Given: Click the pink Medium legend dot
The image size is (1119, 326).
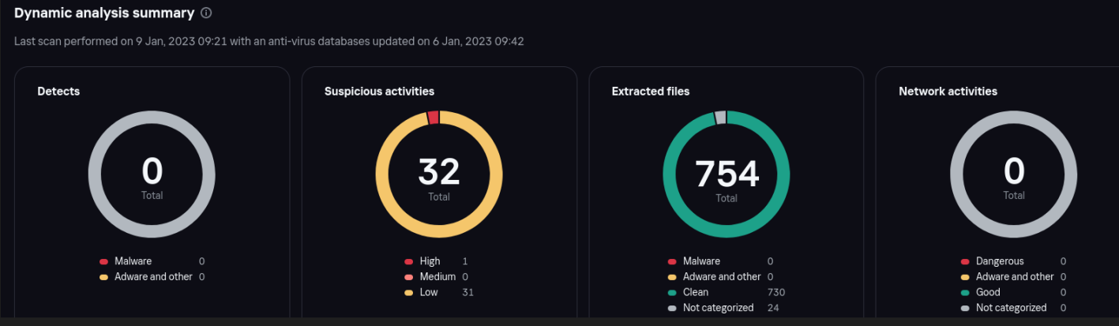Looking at the screenshot, I should (409, 277).
